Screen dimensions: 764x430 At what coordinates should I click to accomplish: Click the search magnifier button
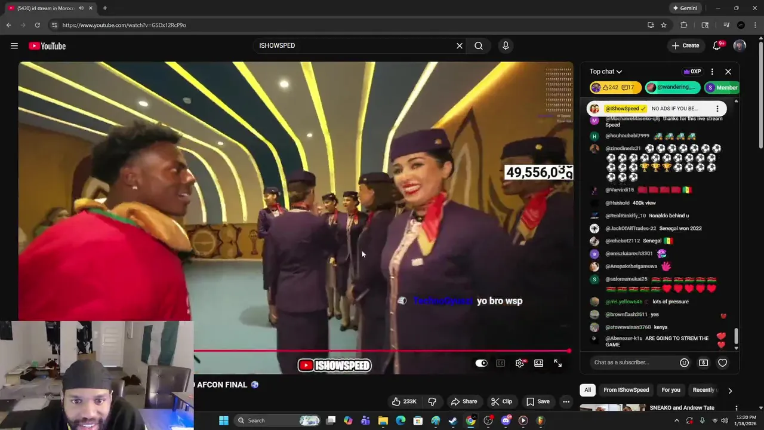(x=479, y=46)
